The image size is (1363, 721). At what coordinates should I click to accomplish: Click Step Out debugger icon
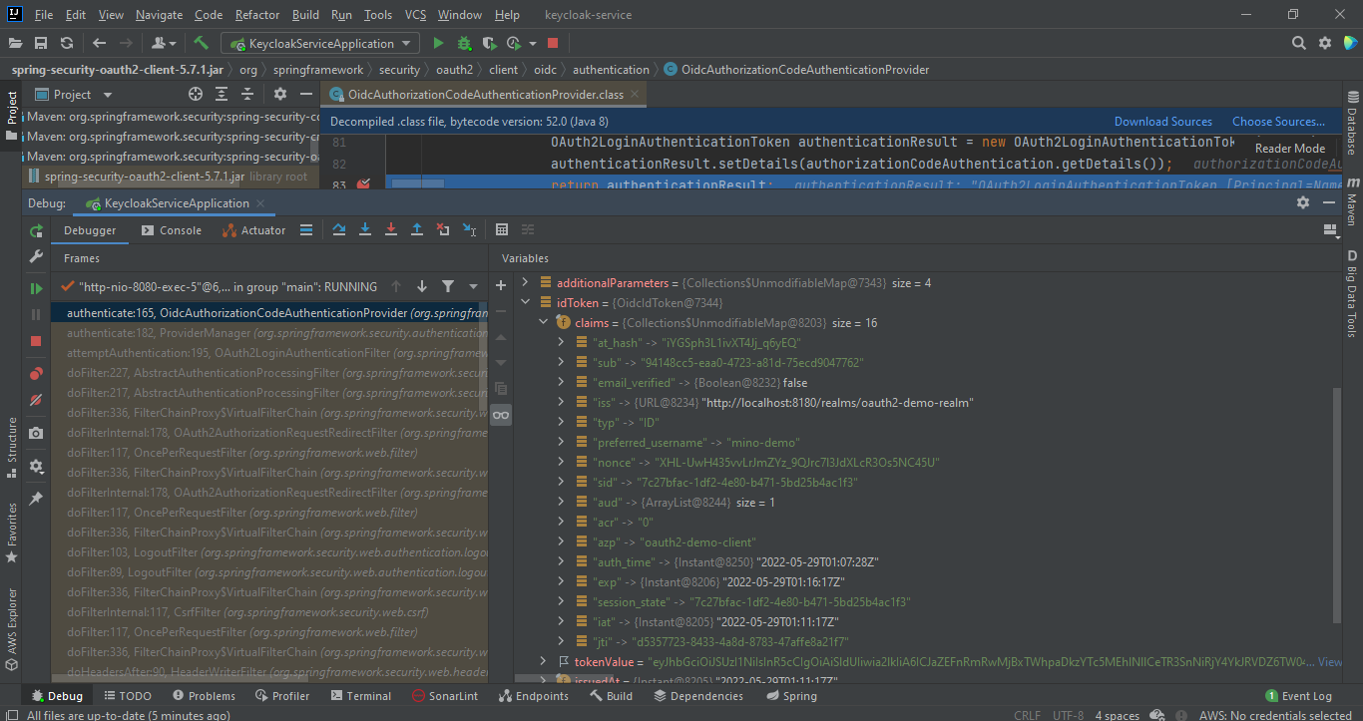tap(417, 229)
